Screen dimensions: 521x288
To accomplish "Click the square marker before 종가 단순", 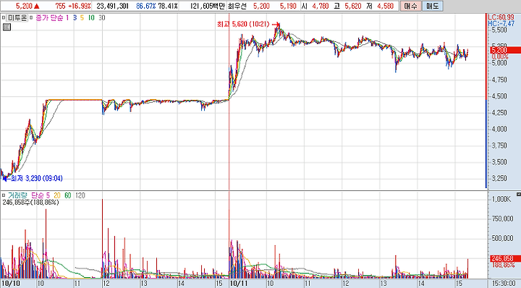I will (x=32, y=18).
